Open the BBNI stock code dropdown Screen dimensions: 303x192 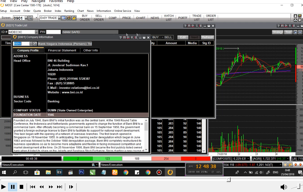[31, 44]
